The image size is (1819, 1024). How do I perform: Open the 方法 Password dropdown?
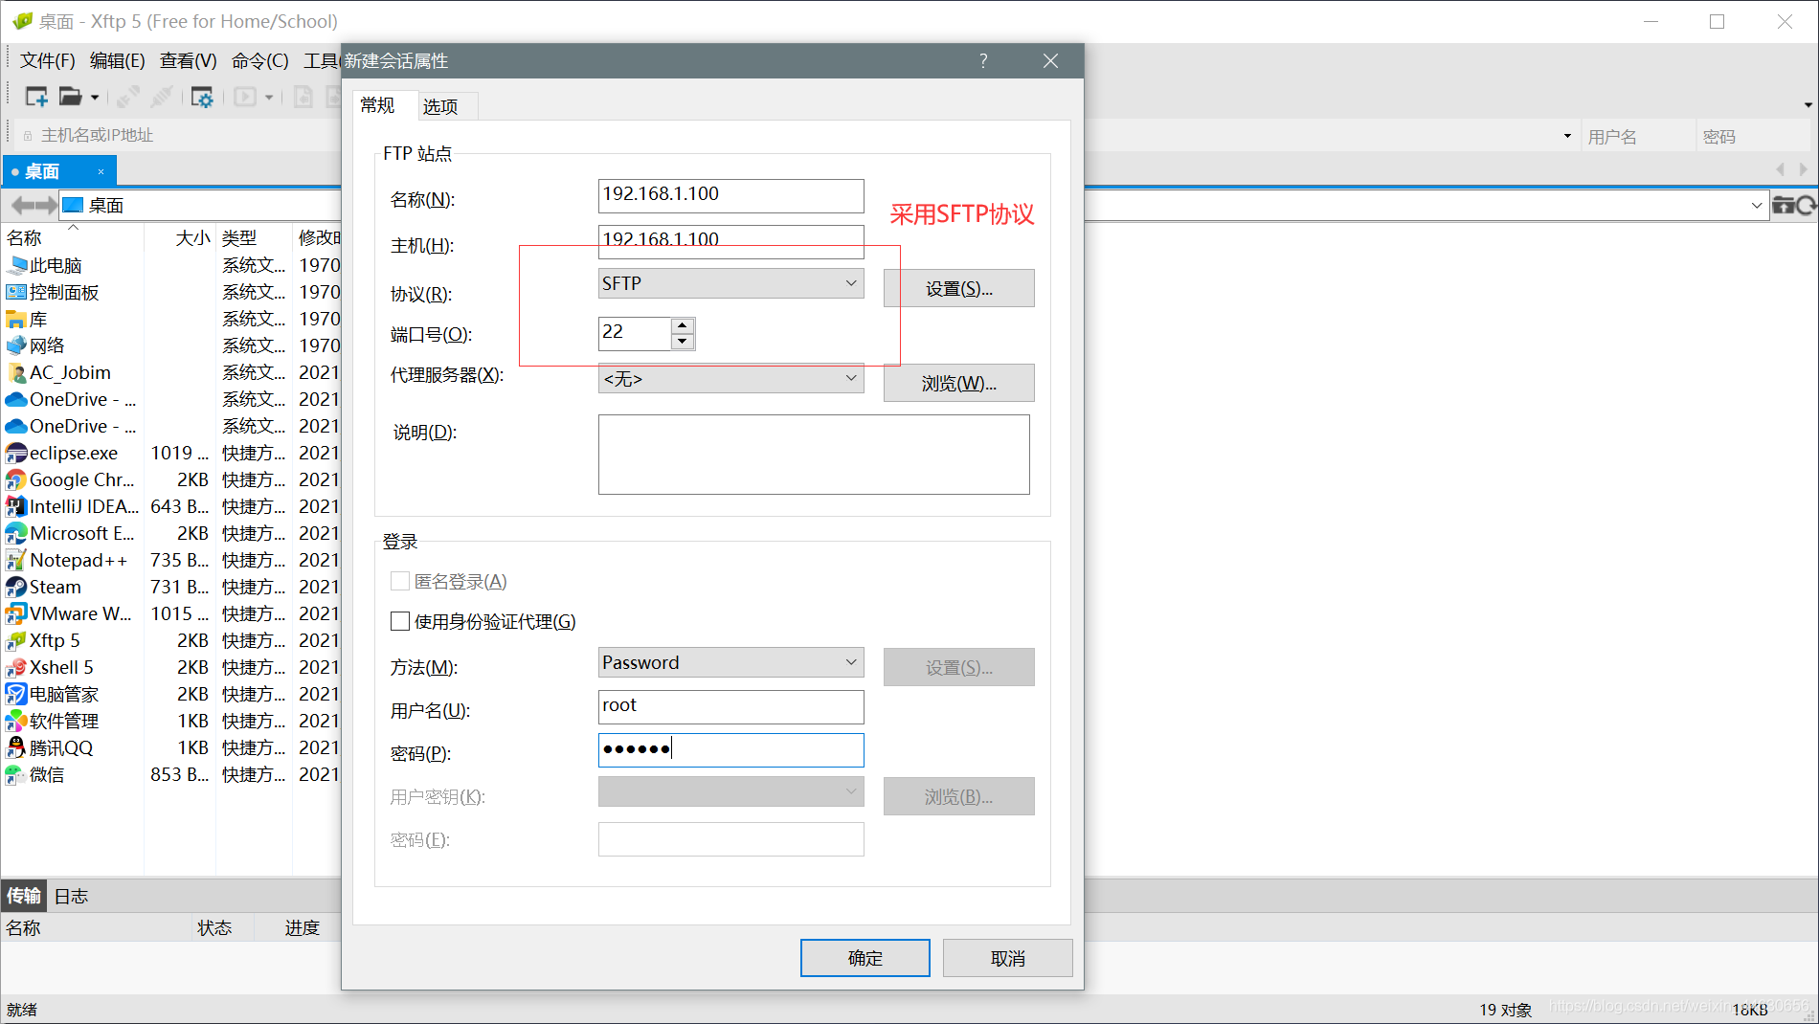730,662
